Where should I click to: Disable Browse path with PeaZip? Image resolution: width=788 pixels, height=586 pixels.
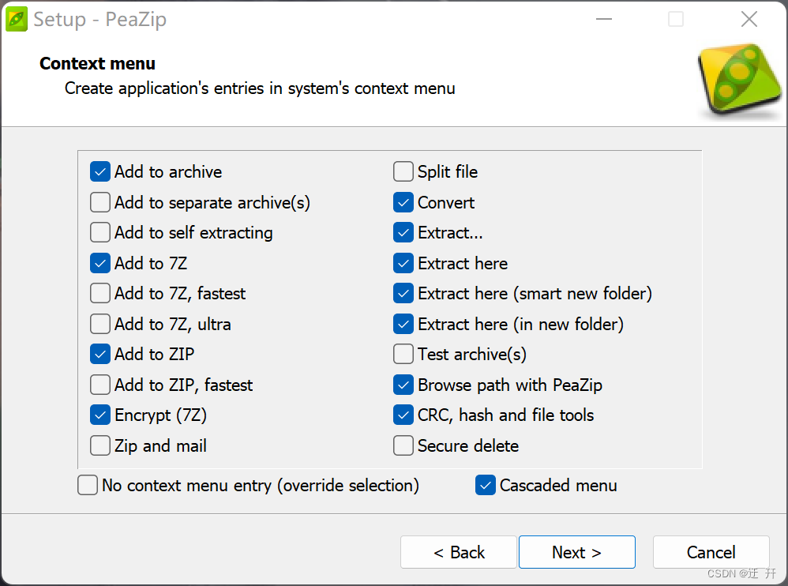[x=403, y=385]
